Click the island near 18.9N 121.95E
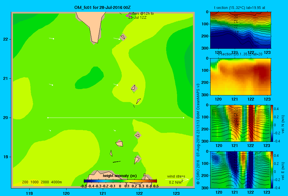Screen dimensions: 288x196 (x=137, y=160)
